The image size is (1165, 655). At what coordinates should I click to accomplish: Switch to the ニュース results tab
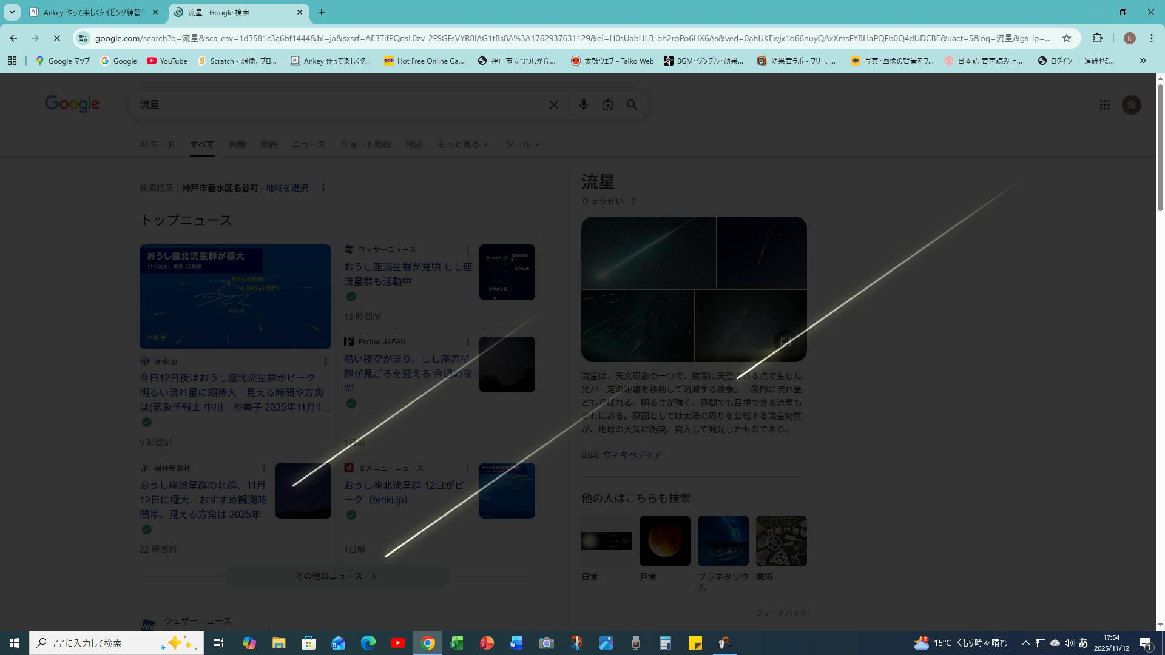click(308, 144)
